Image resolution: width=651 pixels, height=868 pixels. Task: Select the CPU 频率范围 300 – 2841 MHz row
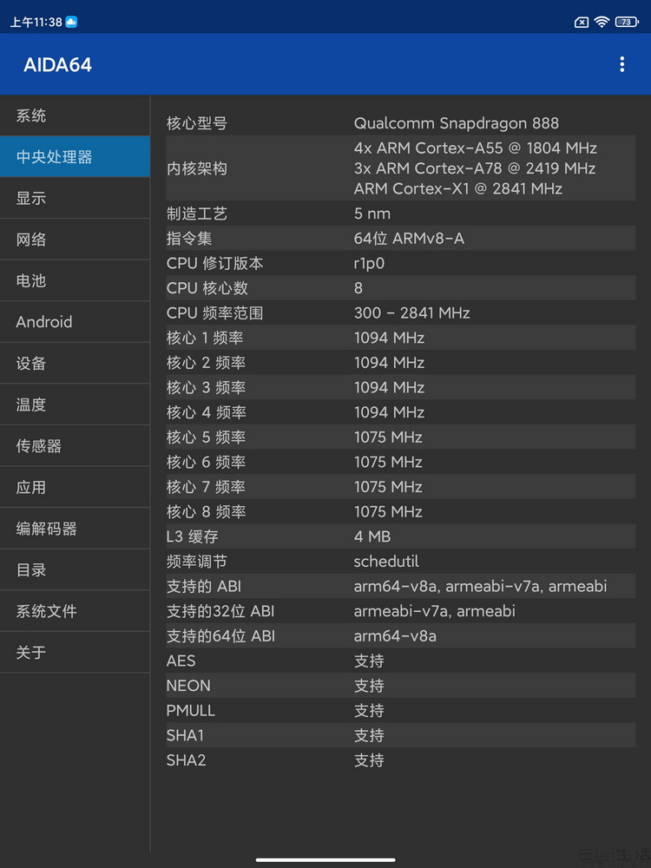401,312
